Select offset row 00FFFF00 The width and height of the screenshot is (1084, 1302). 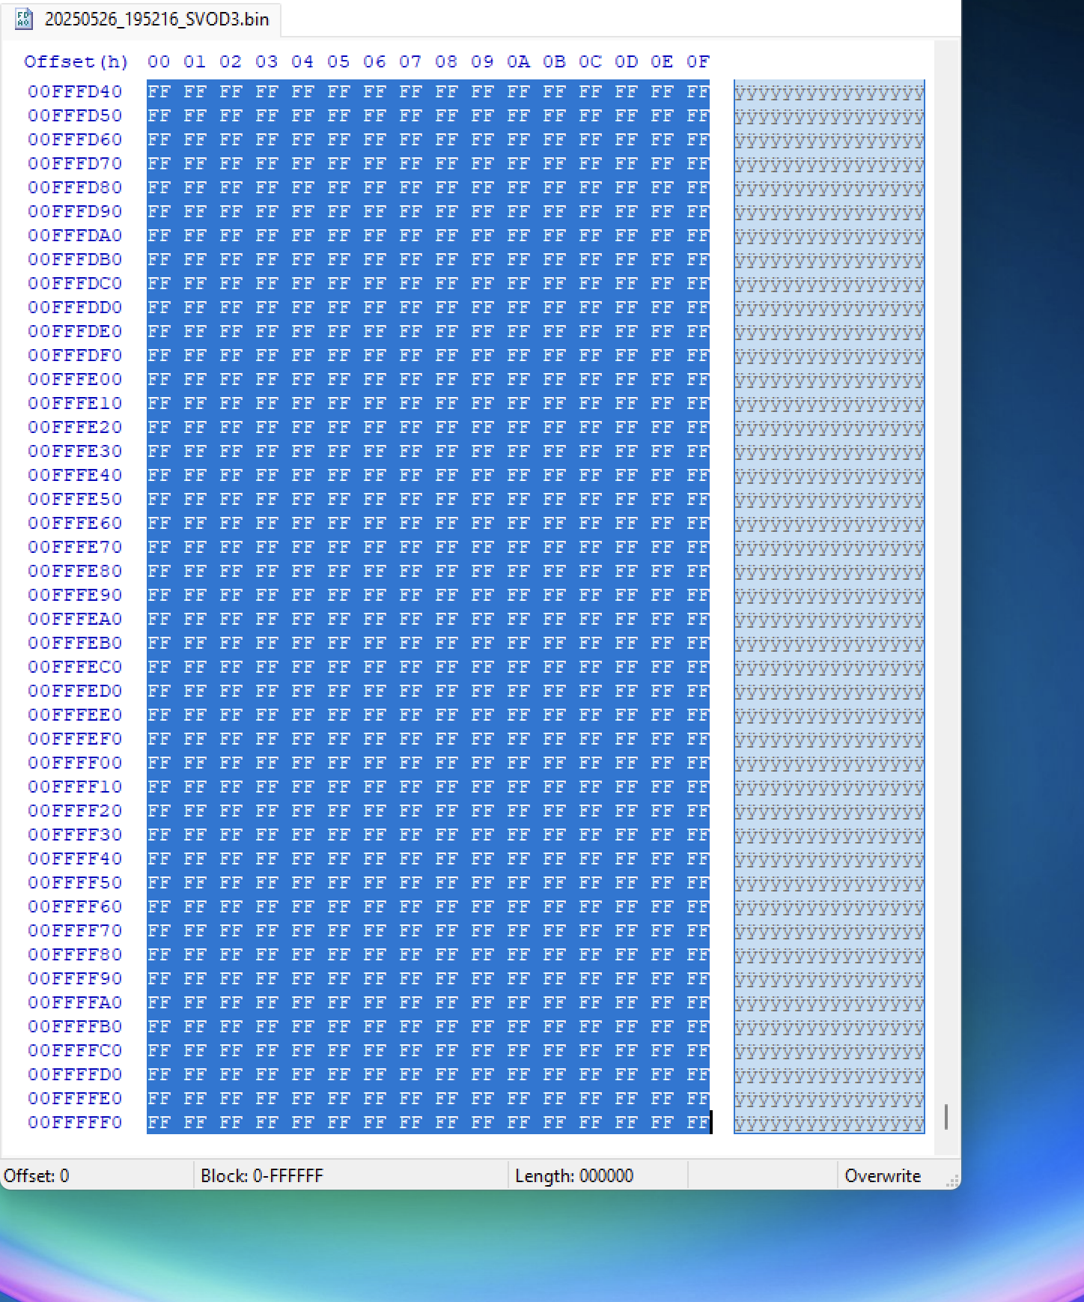[75, 763]
